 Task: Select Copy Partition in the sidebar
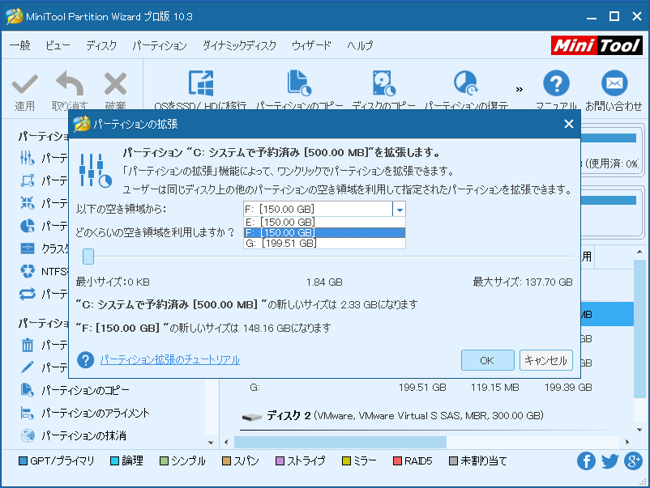tap(85, 390)
